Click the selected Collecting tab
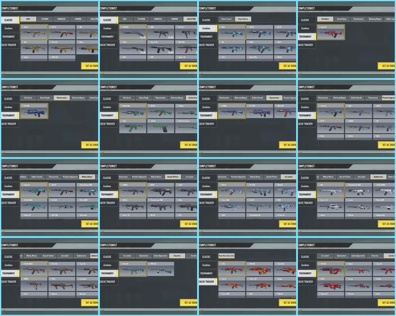 click(x=191, y=19)
